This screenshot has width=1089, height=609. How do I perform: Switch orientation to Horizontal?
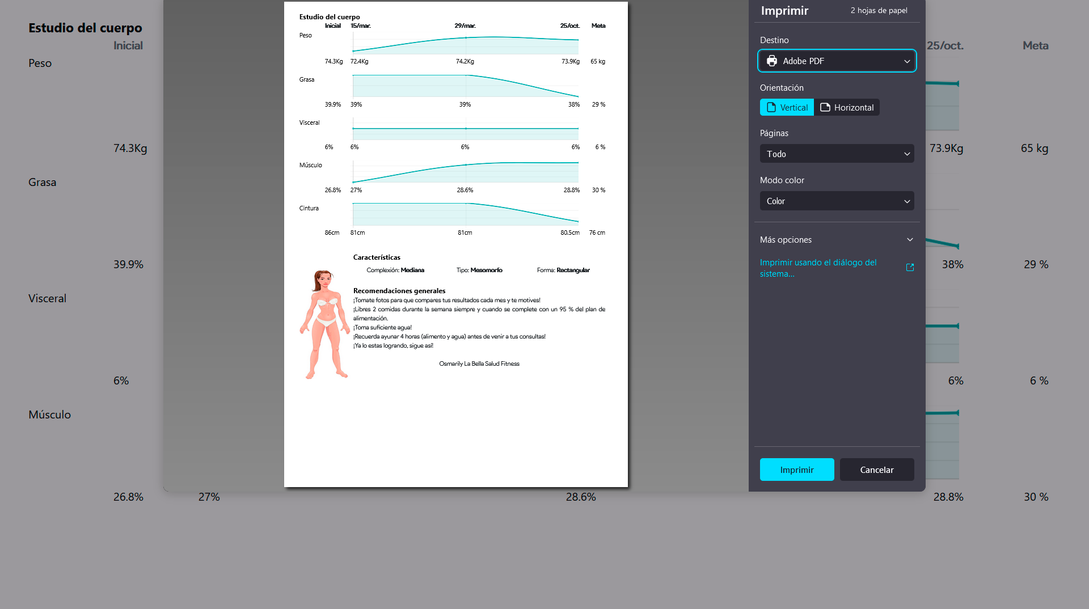tap(847, 107)
